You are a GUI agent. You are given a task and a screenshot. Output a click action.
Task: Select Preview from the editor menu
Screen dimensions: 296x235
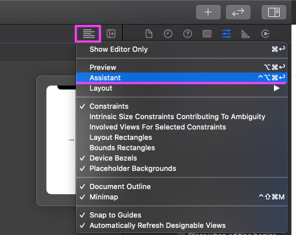coord(182,67)
